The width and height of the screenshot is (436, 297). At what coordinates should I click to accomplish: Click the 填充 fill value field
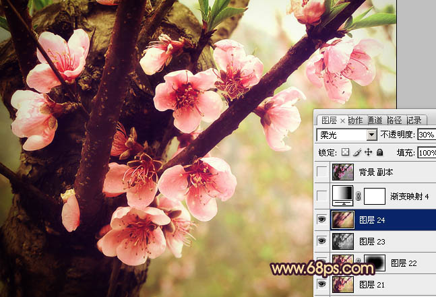click(x=426, y=153)
